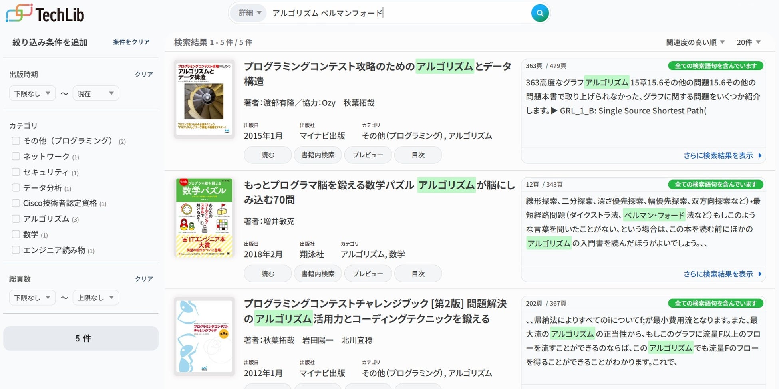This screenshot has height=389, width=779.
Task: Open the 出版時期 現在 upper limit dropdown
Action: click(96, 93)
